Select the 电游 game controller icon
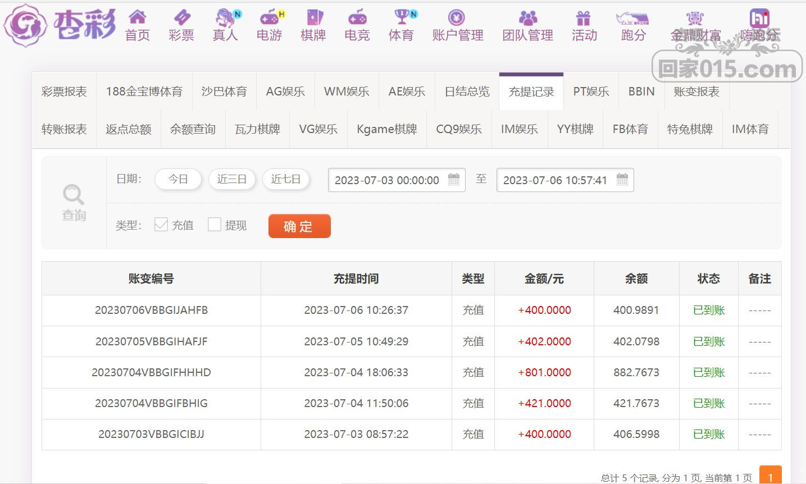Image resolution: width=806 pixels, height=484 pixels. pyautogui.click(x=270, y=17)
